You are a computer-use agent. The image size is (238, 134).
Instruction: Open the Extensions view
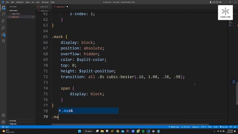(x=3, y=35)
